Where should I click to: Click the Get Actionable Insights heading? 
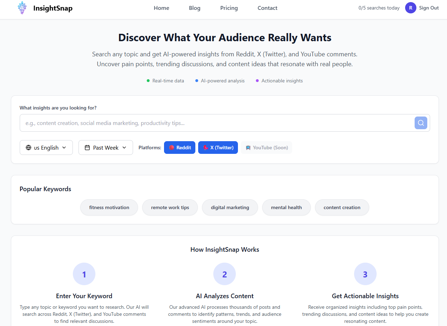click(365, 296)
